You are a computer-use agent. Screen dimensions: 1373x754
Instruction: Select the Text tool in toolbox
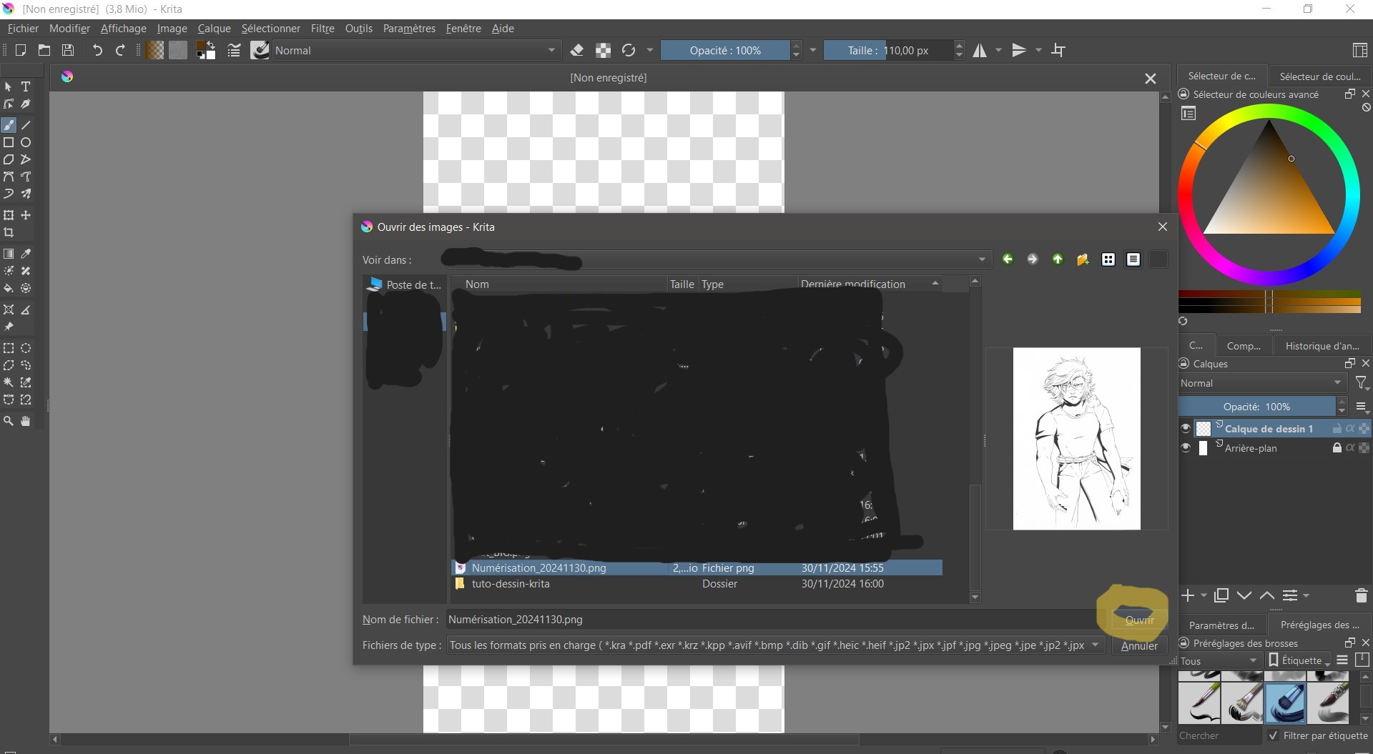tap(26, 86)
